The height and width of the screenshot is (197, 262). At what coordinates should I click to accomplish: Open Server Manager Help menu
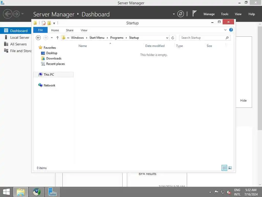pos(252,14)
